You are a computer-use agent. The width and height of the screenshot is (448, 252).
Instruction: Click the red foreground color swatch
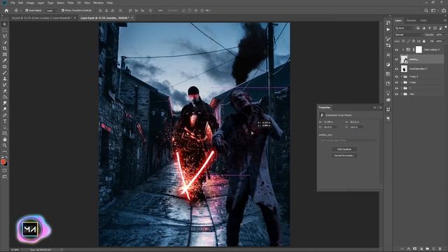point(3,162)
